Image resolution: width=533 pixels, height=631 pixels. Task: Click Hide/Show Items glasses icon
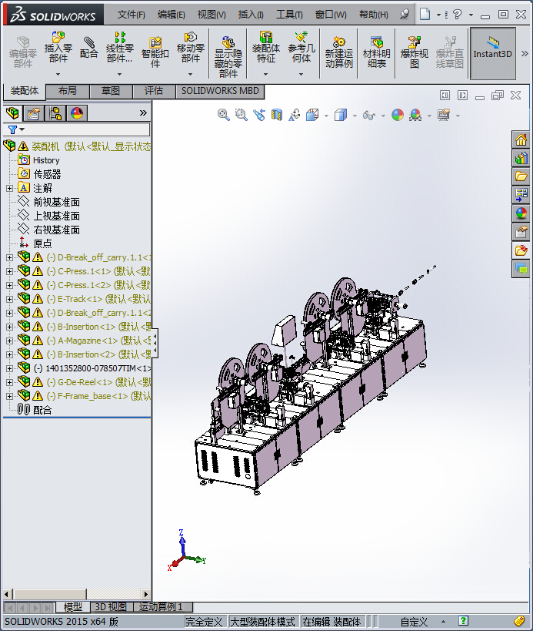tap(368, 116)
